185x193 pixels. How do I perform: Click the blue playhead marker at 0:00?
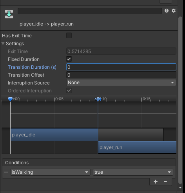click(10, 99)
